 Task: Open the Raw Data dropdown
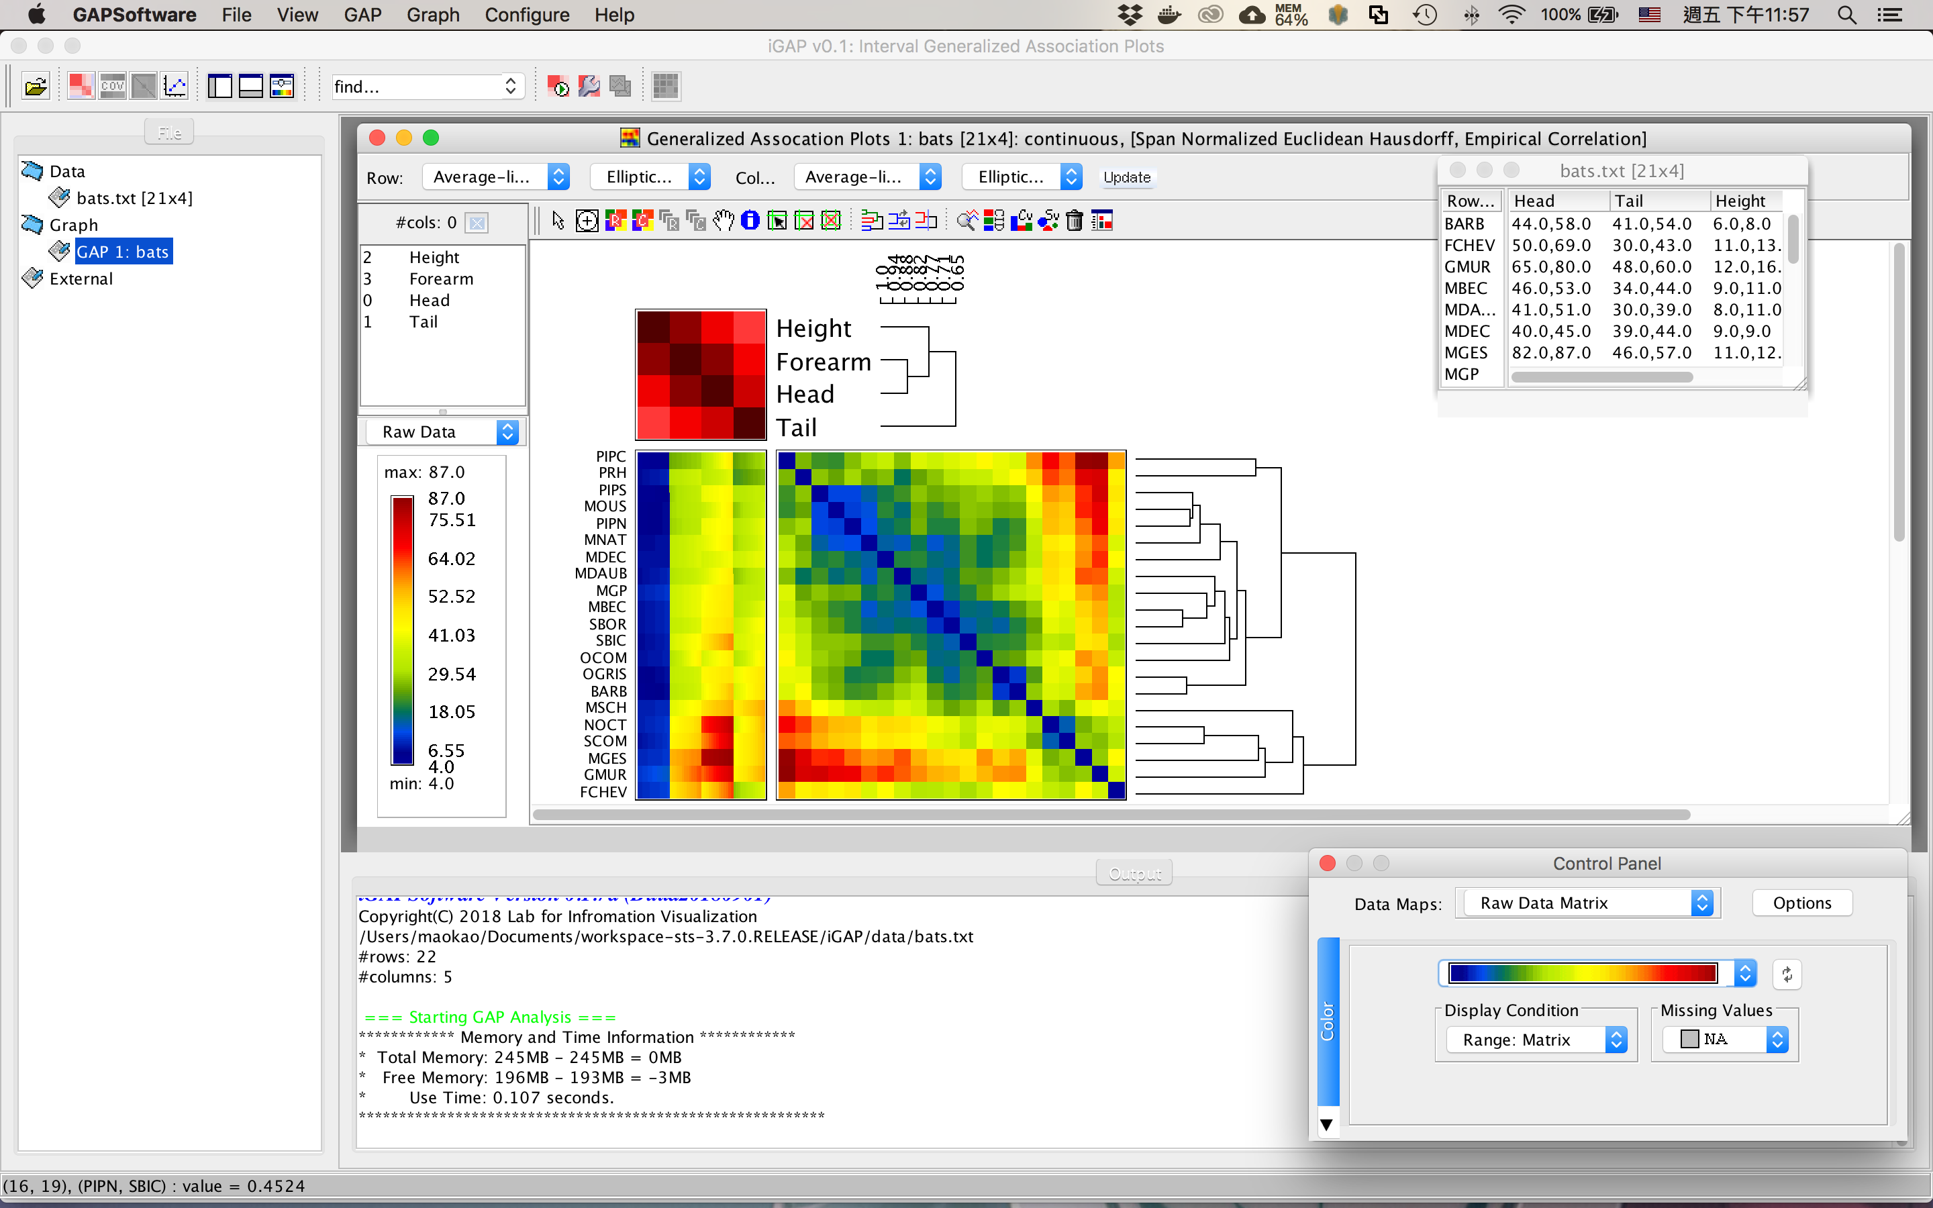pyautogui.click(x=442, y=432)
